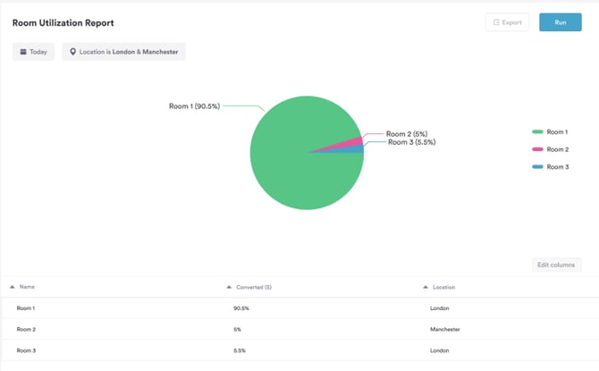Screen dimensions: 599x371
Task: Click the Room 2 (5%) pie label
Action: [x=406, y=134]
